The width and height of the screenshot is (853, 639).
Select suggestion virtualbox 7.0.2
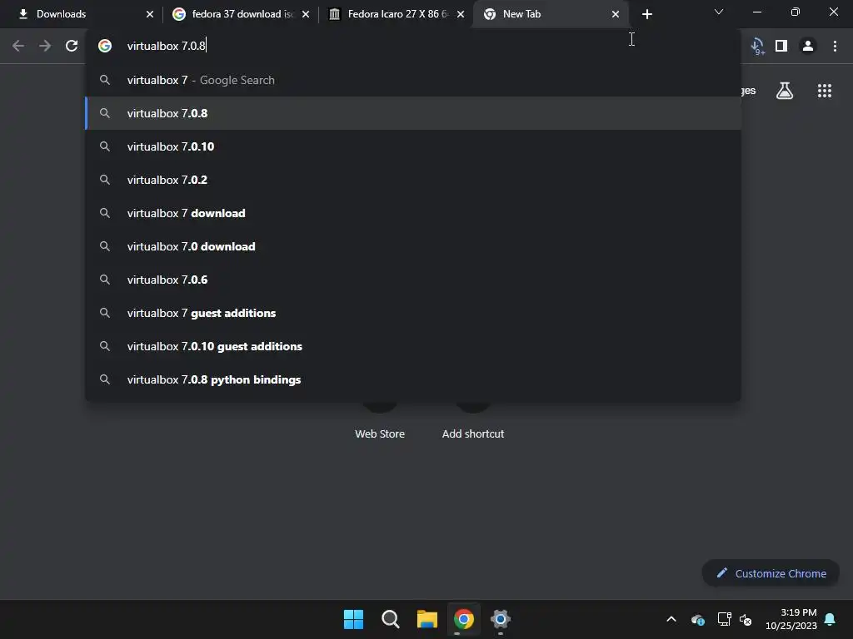[x=413, y=180]
